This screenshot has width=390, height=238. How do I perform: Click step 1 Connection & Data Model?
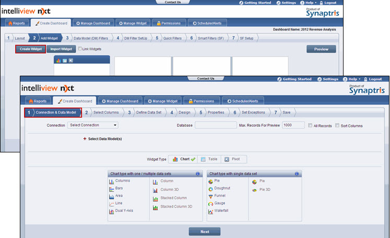click(x=53, y=112)
